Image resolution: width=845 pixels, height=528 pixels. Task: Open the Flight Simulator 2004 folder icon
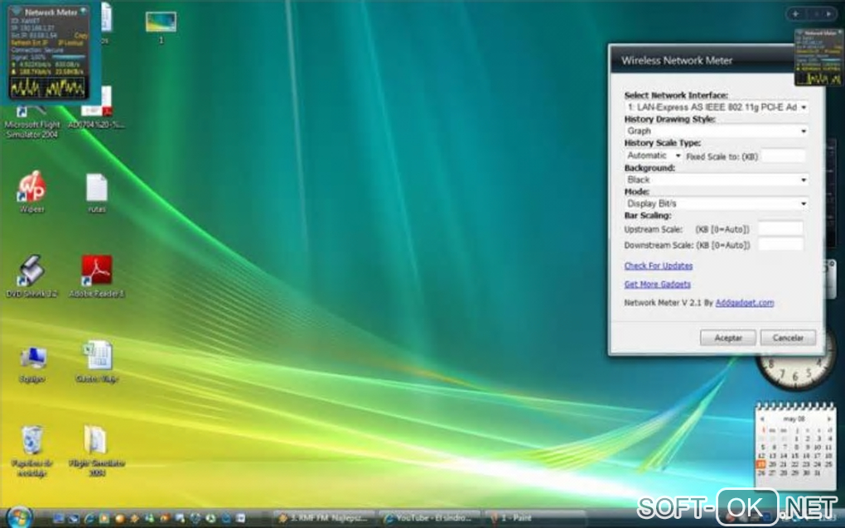pyautogui.click(x=96, y=450)
